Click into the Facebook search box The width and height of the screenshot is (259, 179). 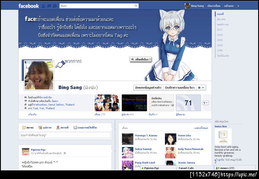tap(96, 6)
